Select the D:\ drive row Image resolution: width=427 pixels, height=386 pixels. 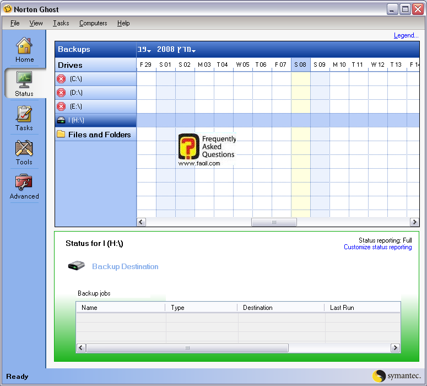point(95,93)
